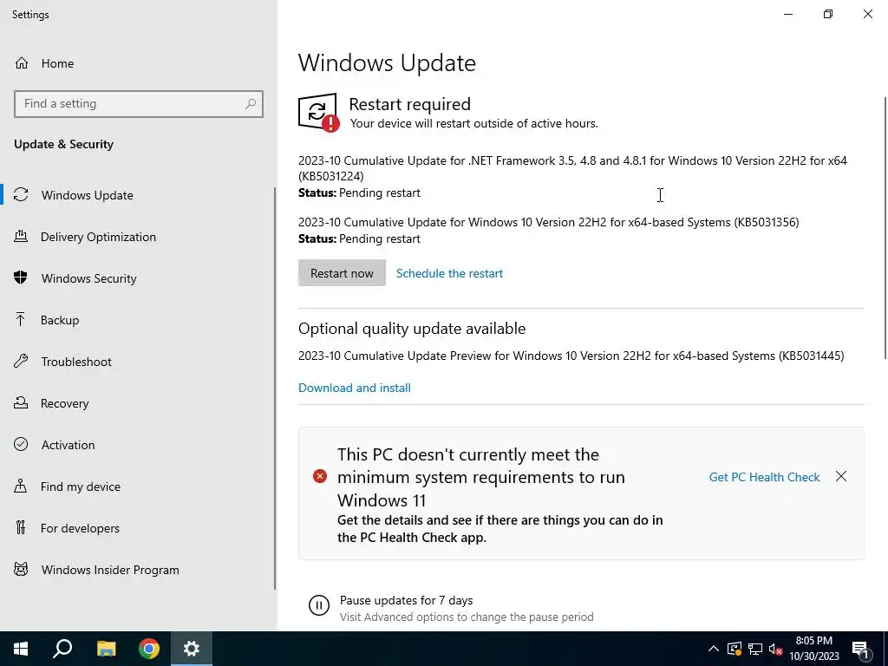
Task: Click the Home house icon
Action: coord(22,62)
